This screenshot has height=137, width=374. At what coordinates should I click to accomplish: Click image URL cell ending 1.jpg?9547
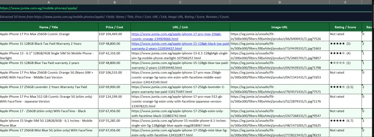[279, 113]
